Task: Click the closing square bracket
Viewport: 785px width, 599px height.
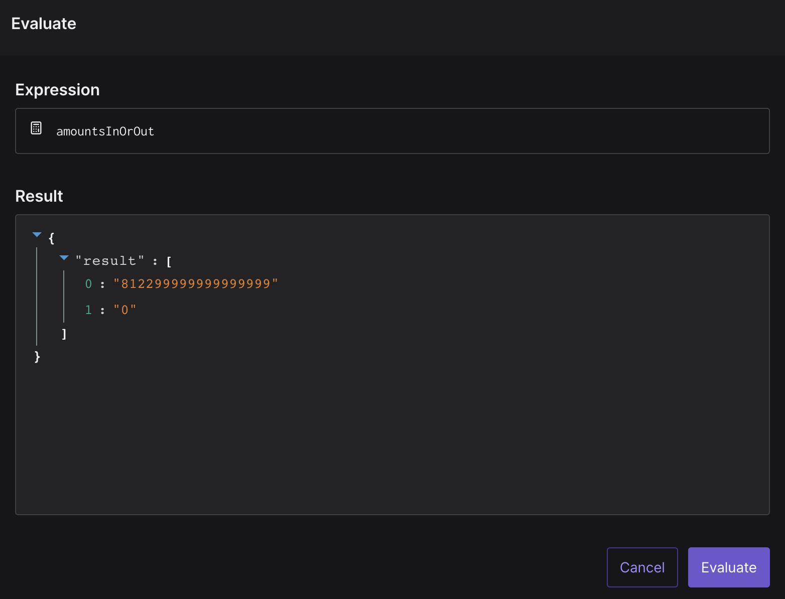Action: (64, 334)
